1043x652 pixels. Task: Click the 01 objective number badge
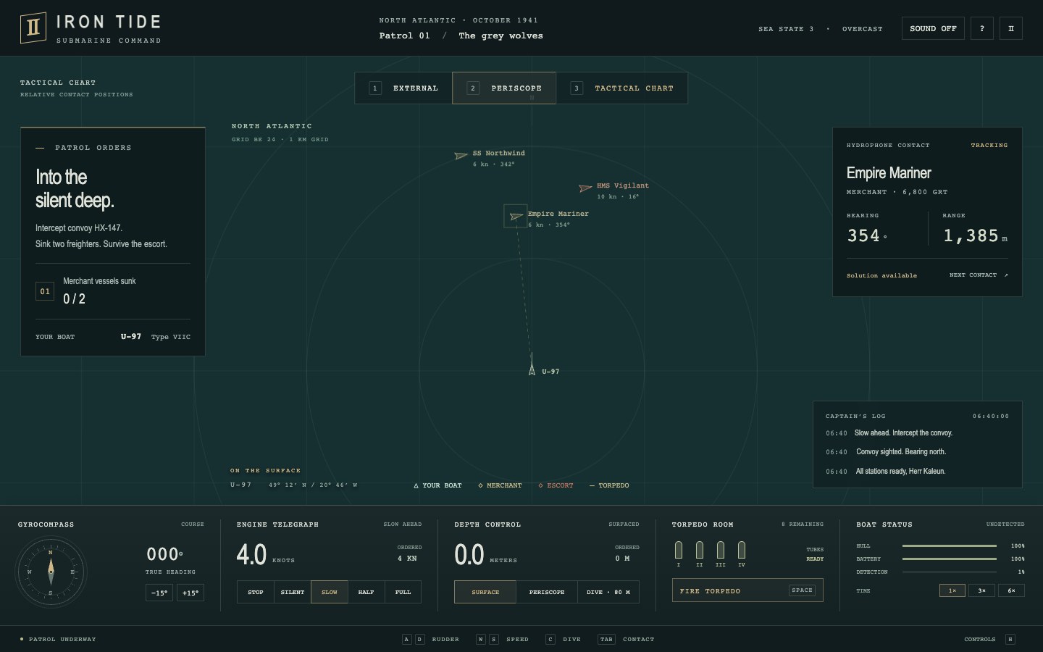coord(45,291)
